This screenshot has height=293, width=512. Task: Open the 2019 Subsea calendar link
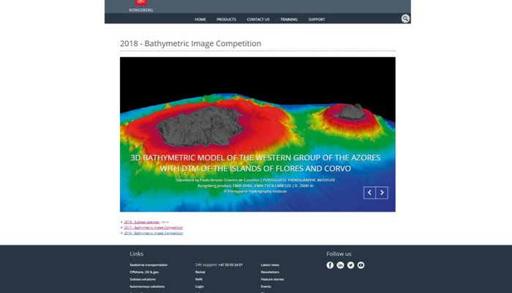pyautogui.click(x=142, y=222)
